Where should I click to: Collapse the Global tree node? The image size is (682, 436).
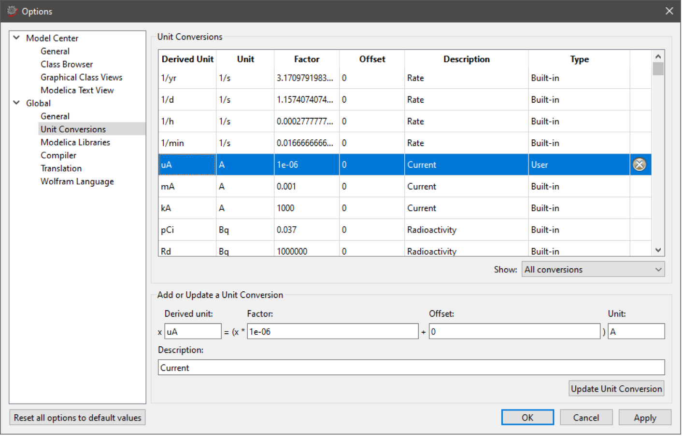16,103
